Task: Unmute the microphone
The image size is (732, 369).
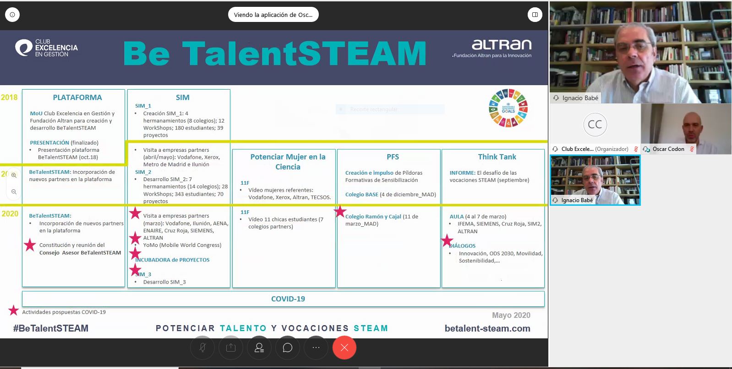Action: pyautogui.click(x=202, y=348)
